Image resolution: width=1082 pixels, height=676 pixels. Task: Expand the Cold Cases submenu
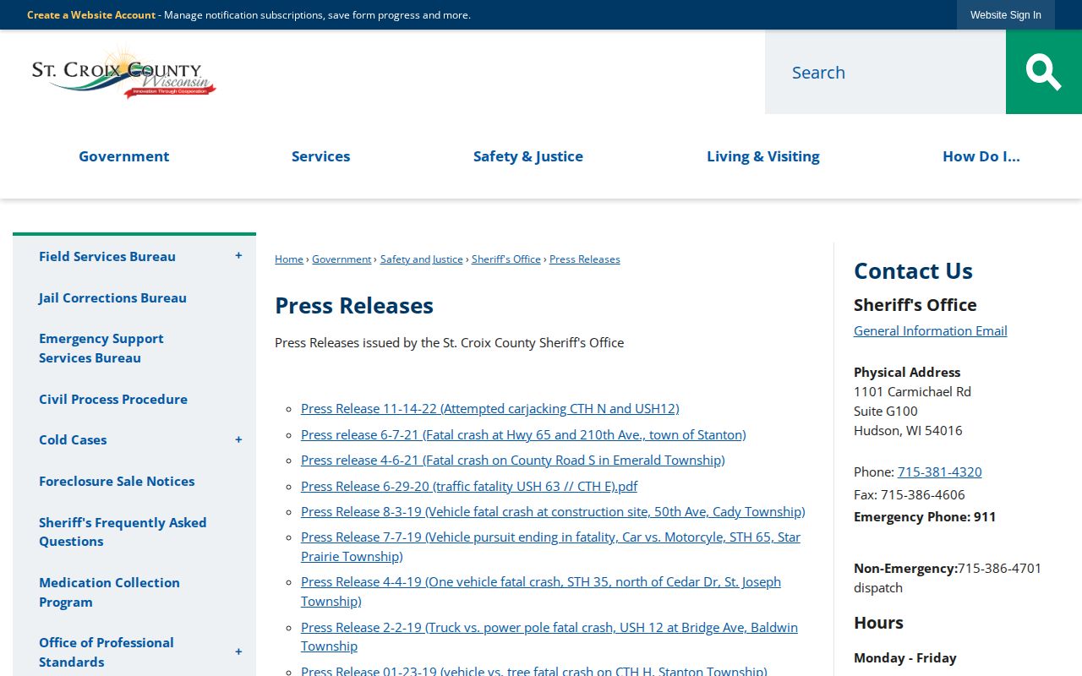coord(238,439)
